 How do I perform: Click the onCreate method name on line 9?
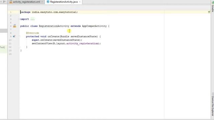(x=53, y=36)
